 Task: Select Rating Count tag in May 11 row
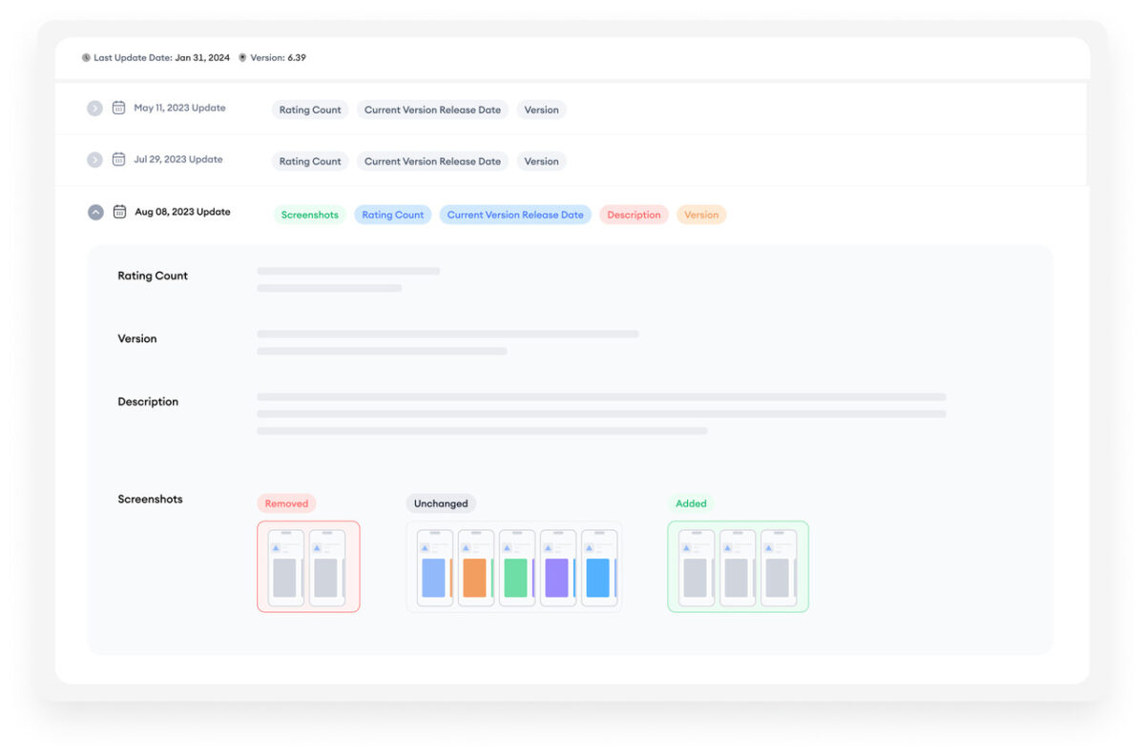tap(310, 110)
